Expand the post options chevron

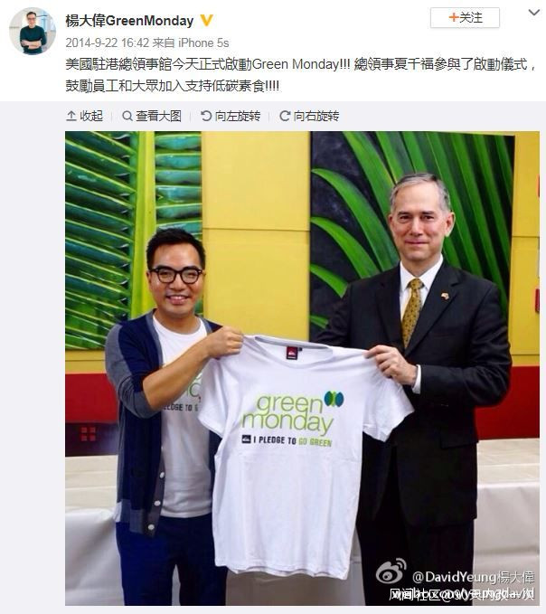click(x=534, y=13)
